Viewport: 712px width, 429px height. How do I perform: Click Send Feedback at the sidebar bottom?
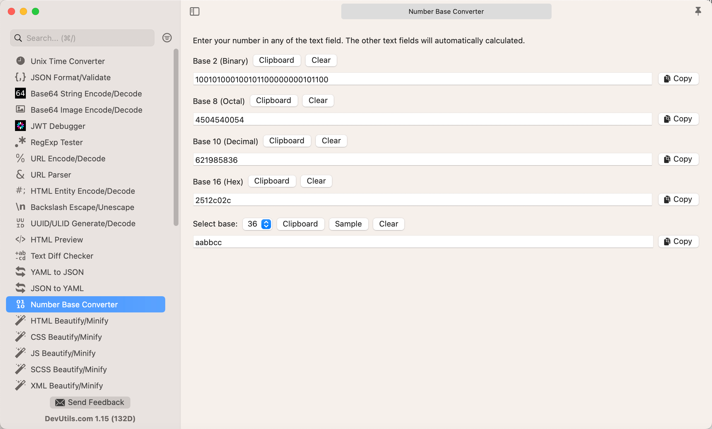(x=90, y=402)
